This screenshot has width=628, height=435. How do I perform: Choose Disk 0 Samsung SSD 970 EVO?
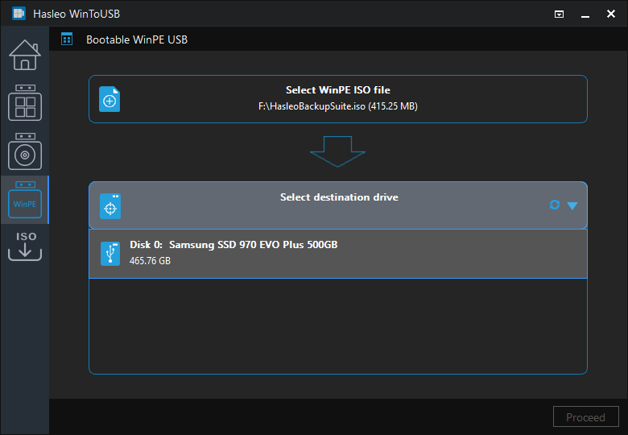point(338,254)
